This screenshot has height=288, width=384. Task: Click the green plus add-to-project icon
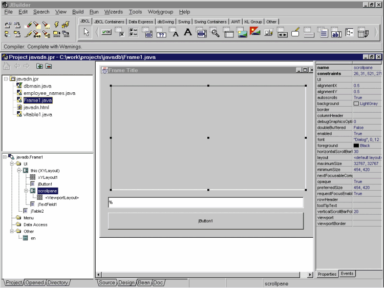point(39,66)
